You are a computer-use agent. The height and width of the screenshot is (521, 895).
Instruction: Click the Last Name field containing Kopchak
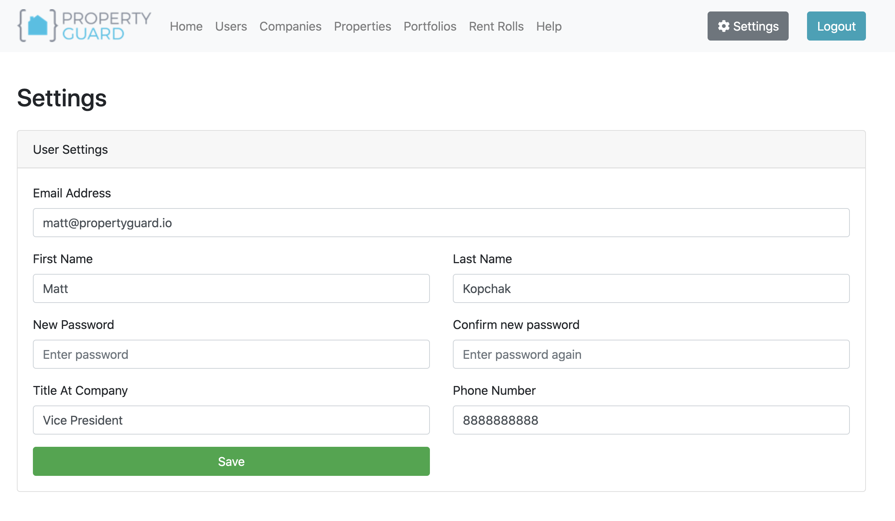point(651,288)
